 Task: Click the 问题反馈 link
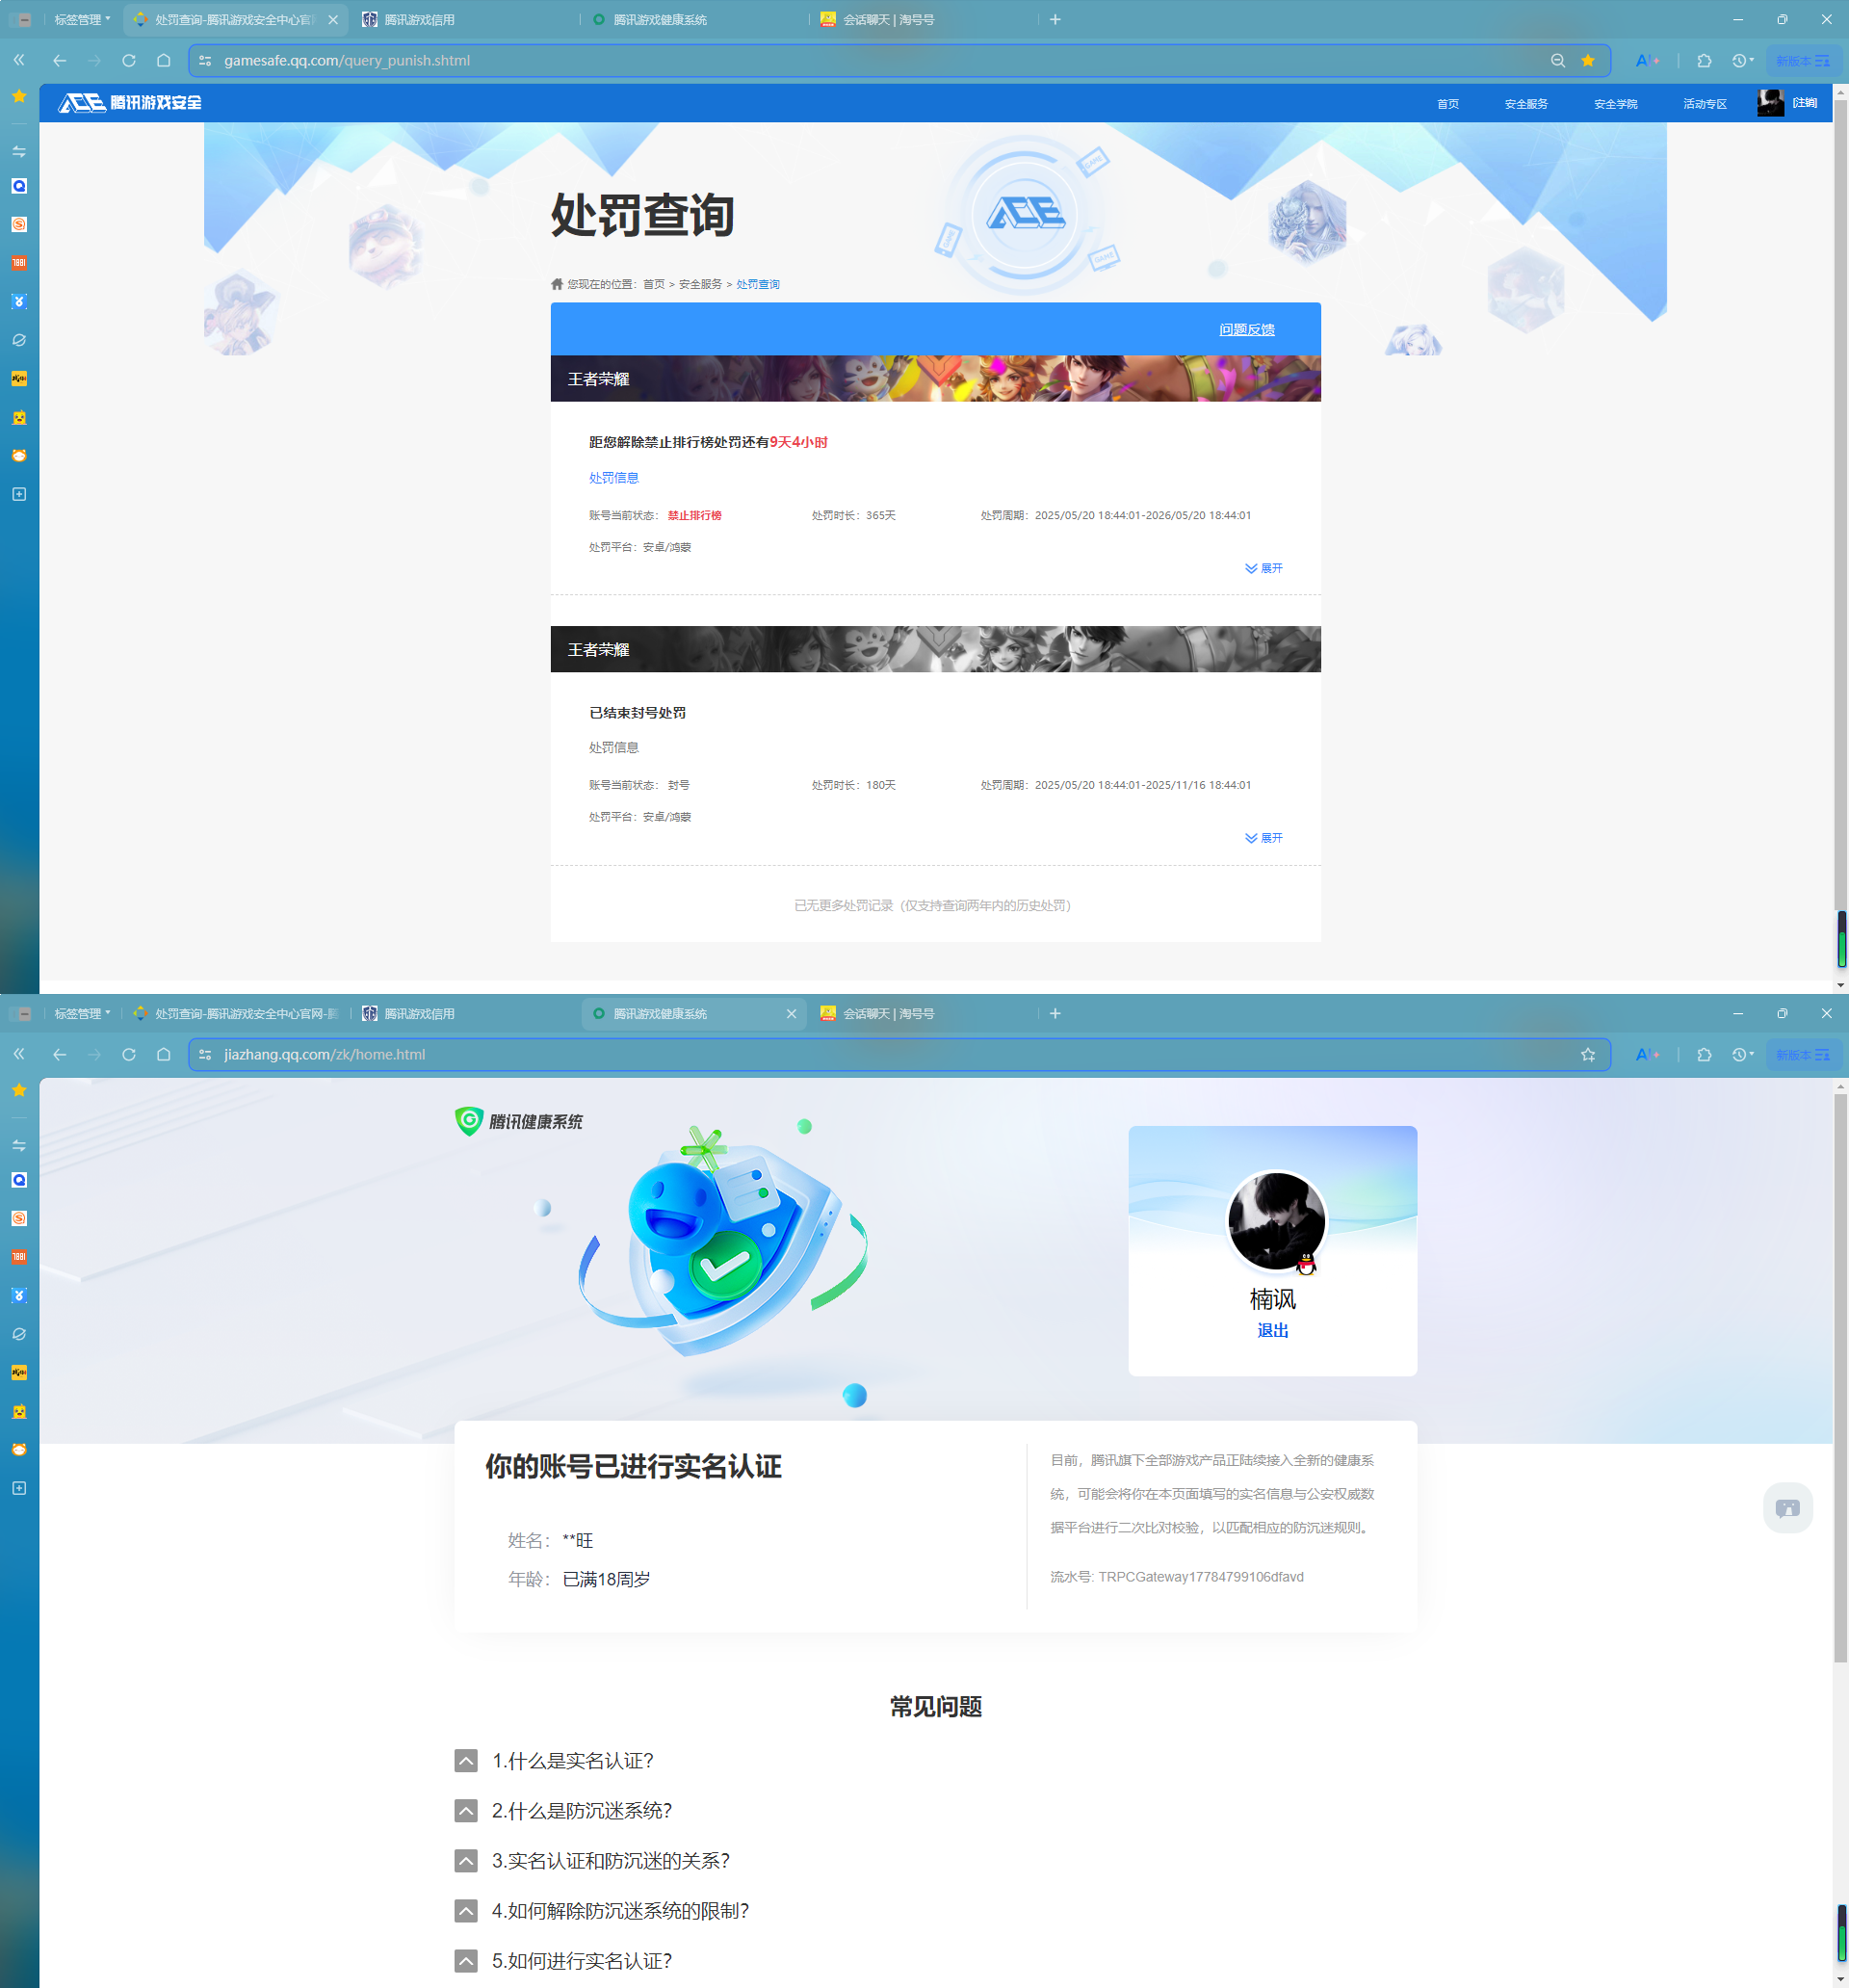(1247, 329)
